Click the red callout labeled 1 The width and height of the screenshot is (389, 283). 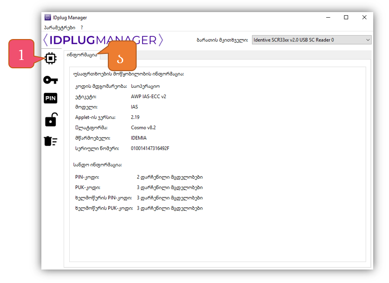[21, 55]
